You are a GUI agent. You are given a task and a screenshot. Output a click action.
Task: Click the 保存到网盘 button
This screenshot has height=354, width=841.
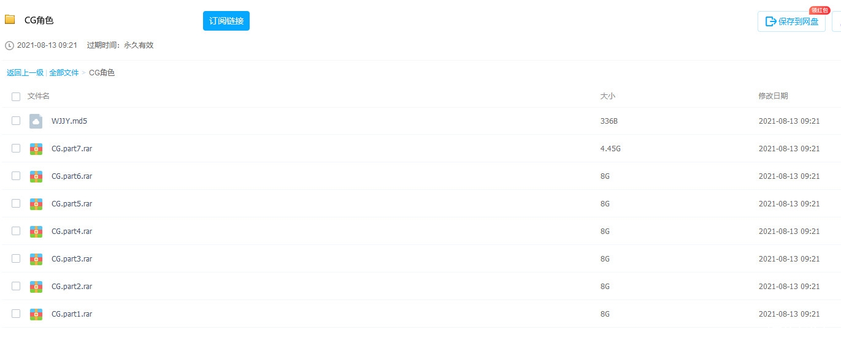point(791,21)
